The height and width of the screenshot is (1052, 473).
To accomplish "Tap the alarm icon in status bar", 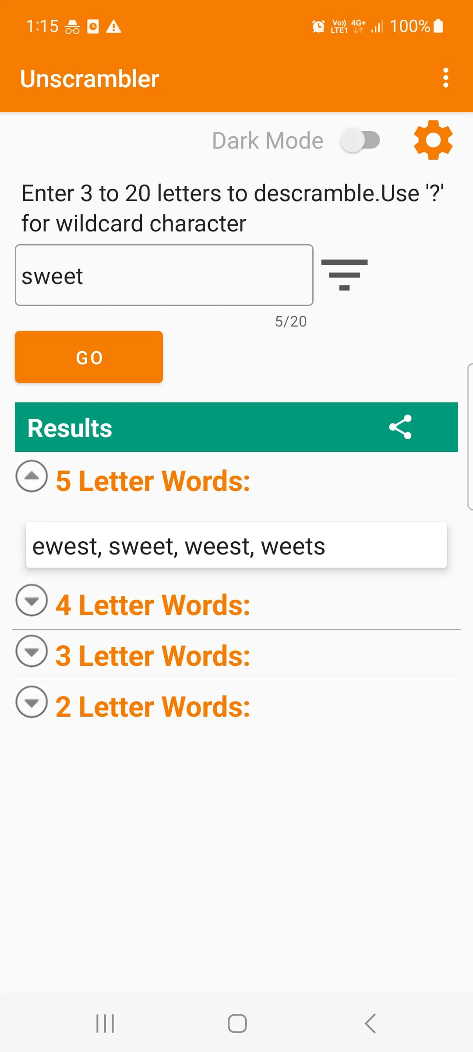I will coord(318,27).
